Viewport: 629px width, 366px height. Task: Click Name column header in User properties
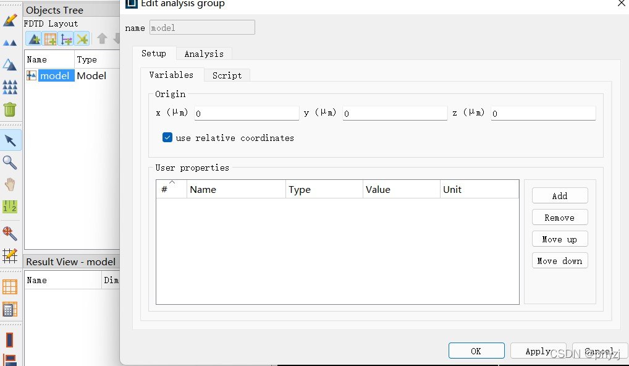coord(236,189)
